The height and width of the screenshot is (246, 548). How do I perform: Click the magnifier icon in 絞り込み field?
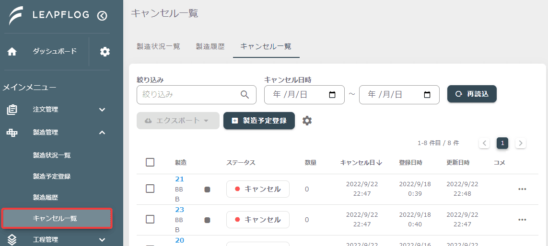coord(245,95)
